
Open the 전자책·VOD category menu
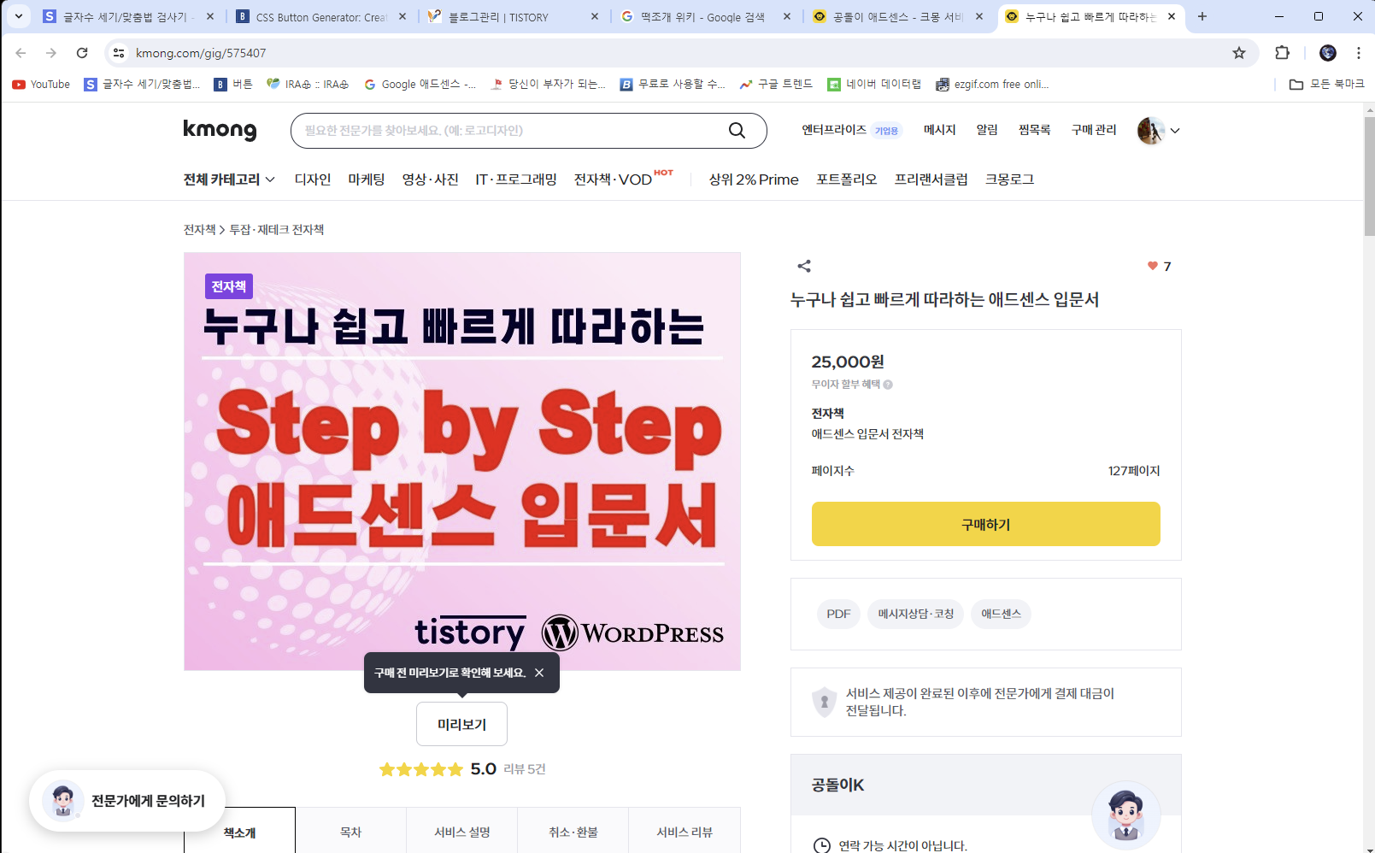614,179
